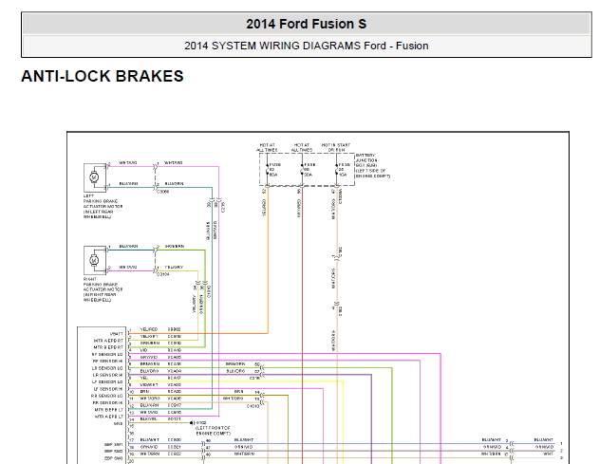
Task: Select HOT AT ALL TIMES above 60A fuse
Action: coord(267,147)
